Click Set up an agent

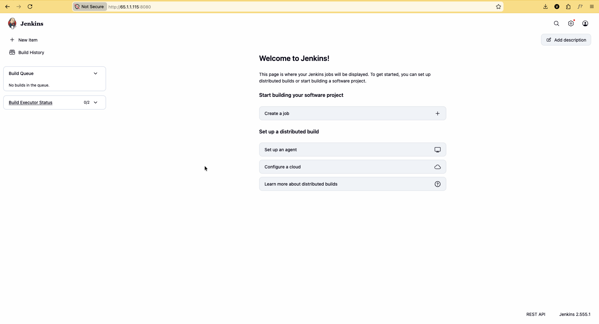(x=352, y=150)
